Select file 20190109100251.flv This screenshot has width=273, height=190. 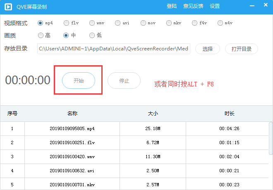point(72,143)
